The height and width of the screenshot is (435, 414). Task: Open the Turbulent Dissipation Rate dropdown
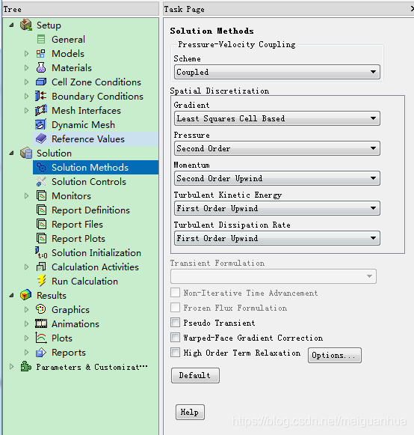[x=277, y=238]
